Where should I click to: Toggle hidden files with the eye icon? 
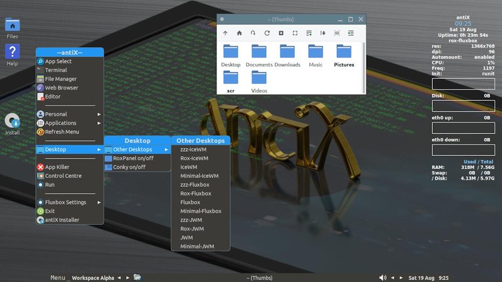[x=337, y=33]
